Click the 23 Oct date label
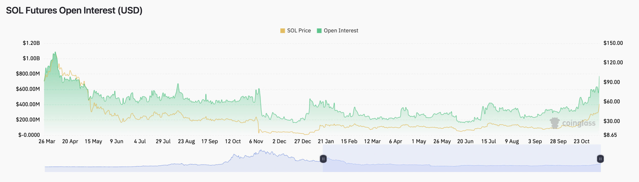Viewport: 639px width, 182px height. pyautogui.click(x=581, y=141)
